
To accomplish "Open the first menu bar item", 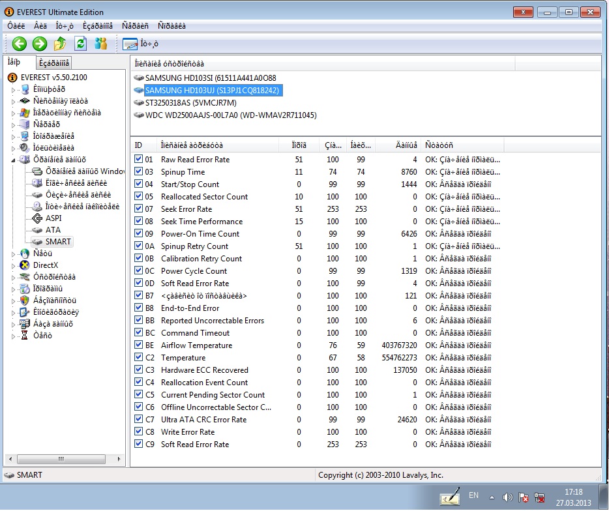I will [16, 26].
